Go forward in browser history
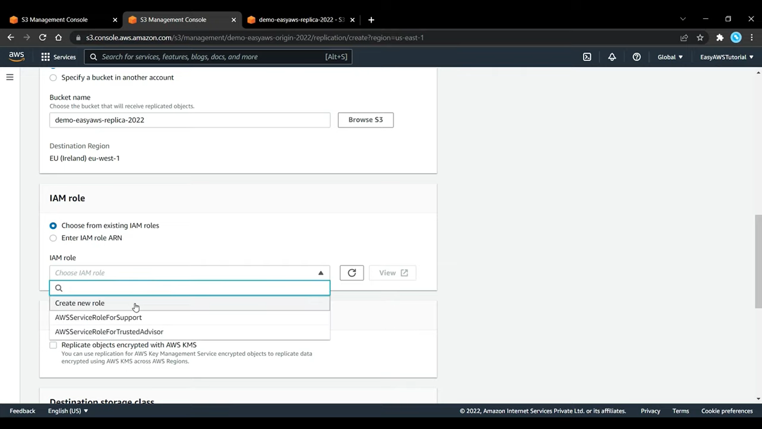 click(27, 38)
